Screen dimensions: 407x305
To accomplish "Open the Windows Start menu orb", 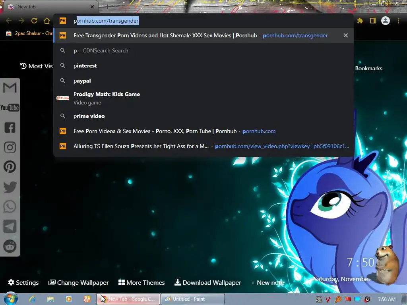I will [x=11, y=299].
